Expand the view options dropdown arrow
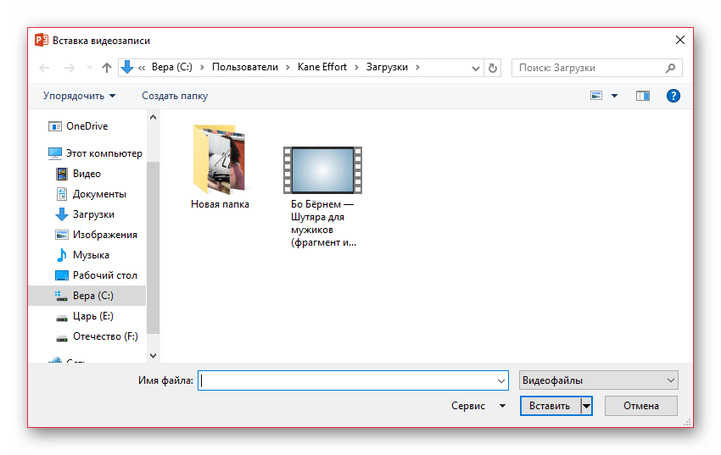The height and width of the screenshot is (455, 721). point(615,97)
